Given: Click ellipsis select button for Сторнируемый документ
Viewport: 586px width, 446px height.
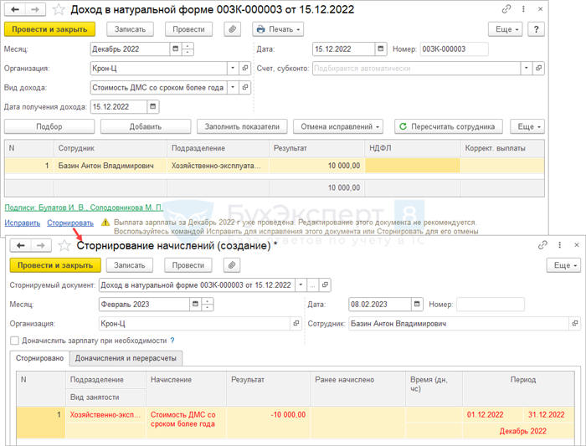Looking at the screenshot, I should tap(313, 285).
